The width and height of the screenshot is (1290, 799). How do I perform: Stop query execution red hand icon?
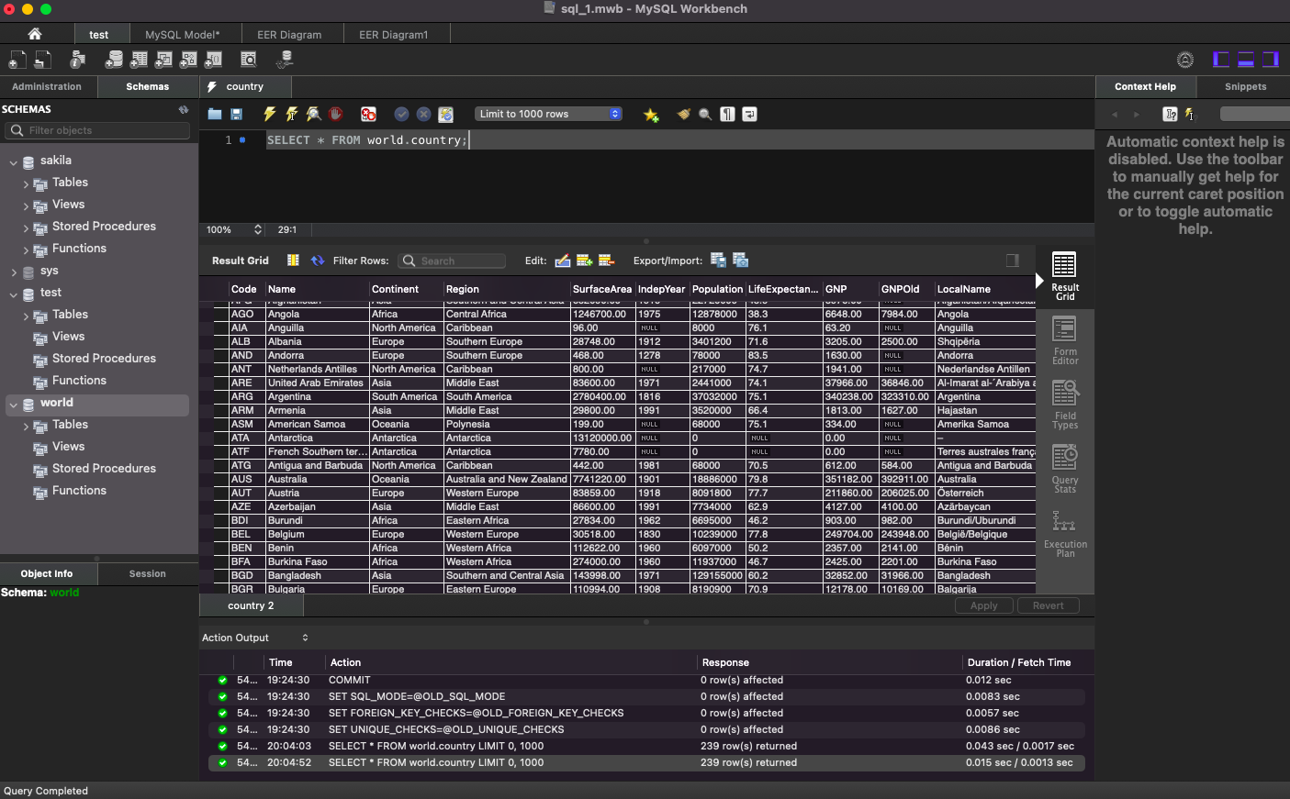click(336, 115)
